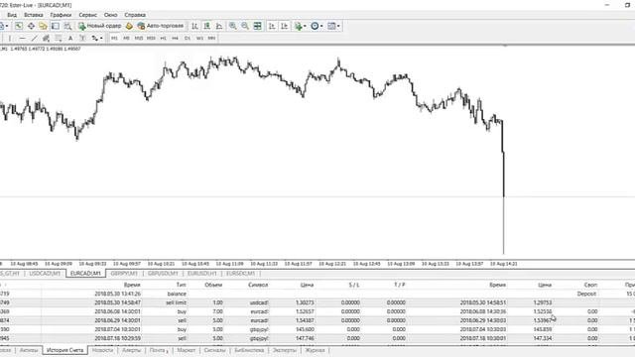Tile chart windows icon
This screenshot has width=635, height=357.
click(258, 26)
